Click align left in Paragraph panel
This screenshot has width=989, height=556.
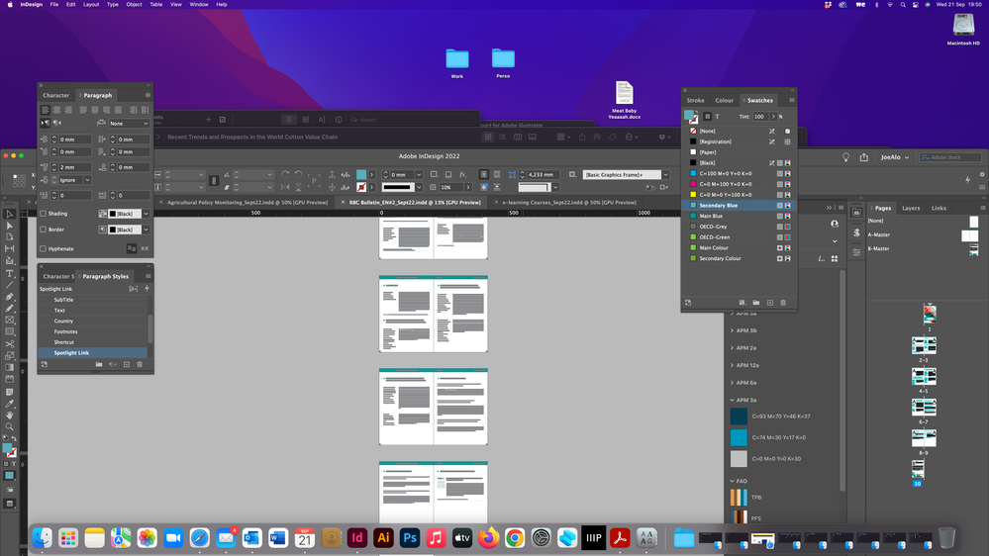[46, 110]
